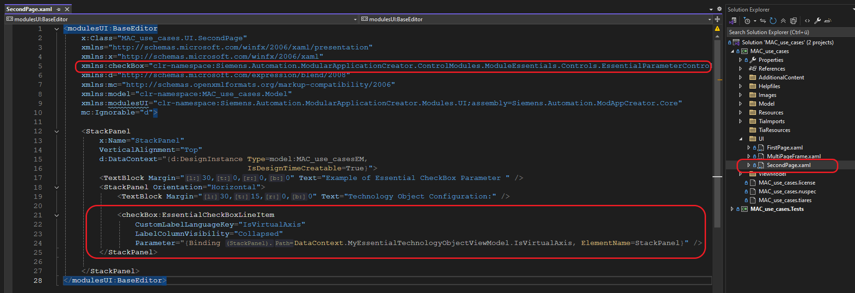
Task: Select MAC_use_cases.license file
Action: point(787,183)
